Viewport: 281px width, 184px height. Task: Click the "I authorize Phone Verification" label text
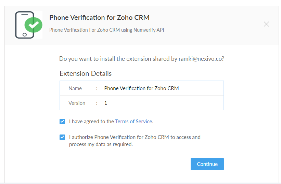(135, 137)
